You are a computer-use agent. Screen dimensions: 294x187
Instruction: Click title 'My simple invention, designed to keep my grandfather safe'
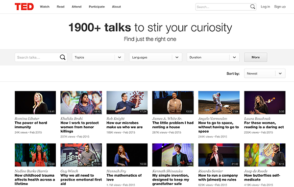[171, 180]
